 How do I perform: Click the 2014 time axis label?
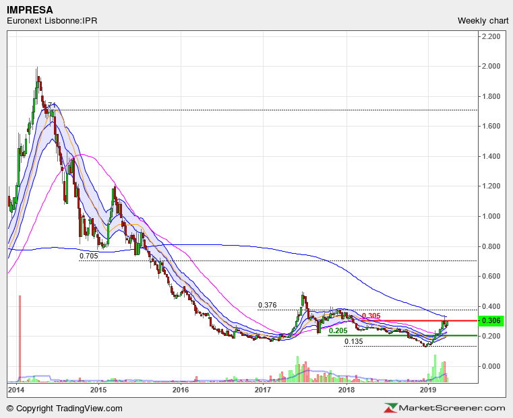click(x=16, y=390)
